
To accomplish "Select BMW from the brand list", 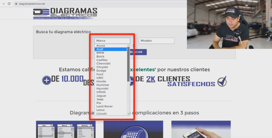I will (111, 53).
